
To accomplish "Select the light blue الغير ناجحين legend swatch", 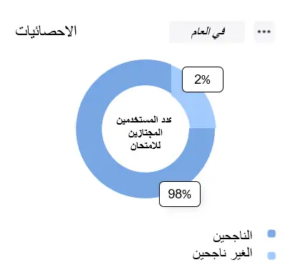I will pos(272,256).
